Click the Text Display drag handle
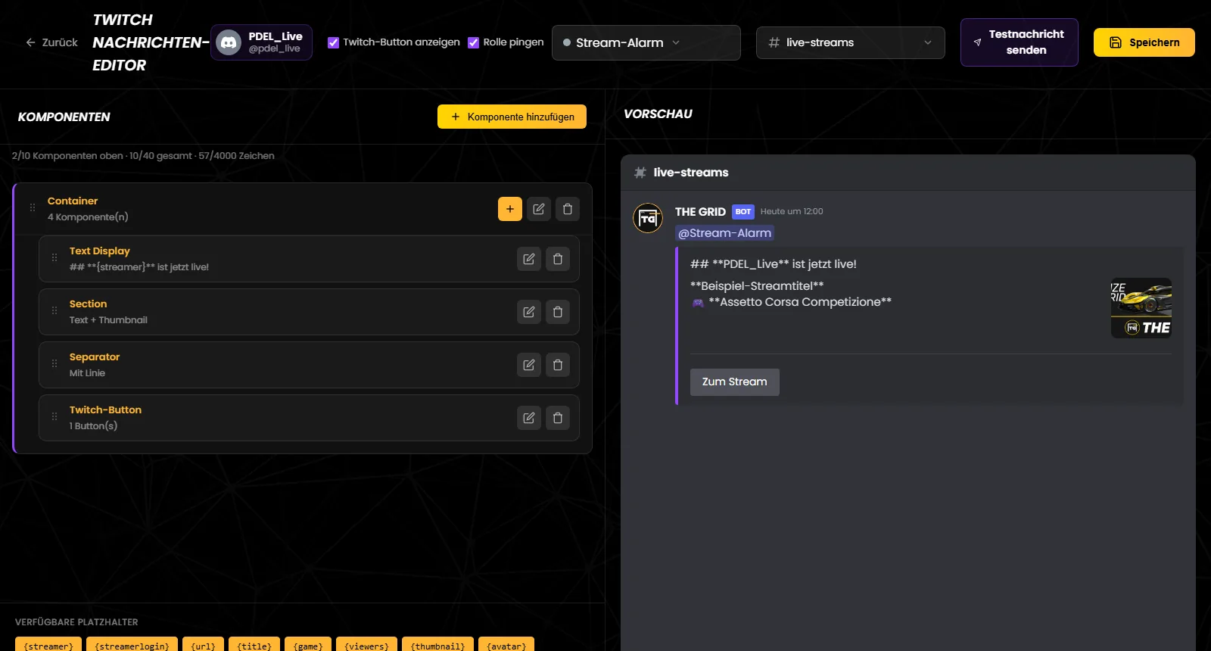Viewport: 1211px width, 651px height. click(54, 257)
